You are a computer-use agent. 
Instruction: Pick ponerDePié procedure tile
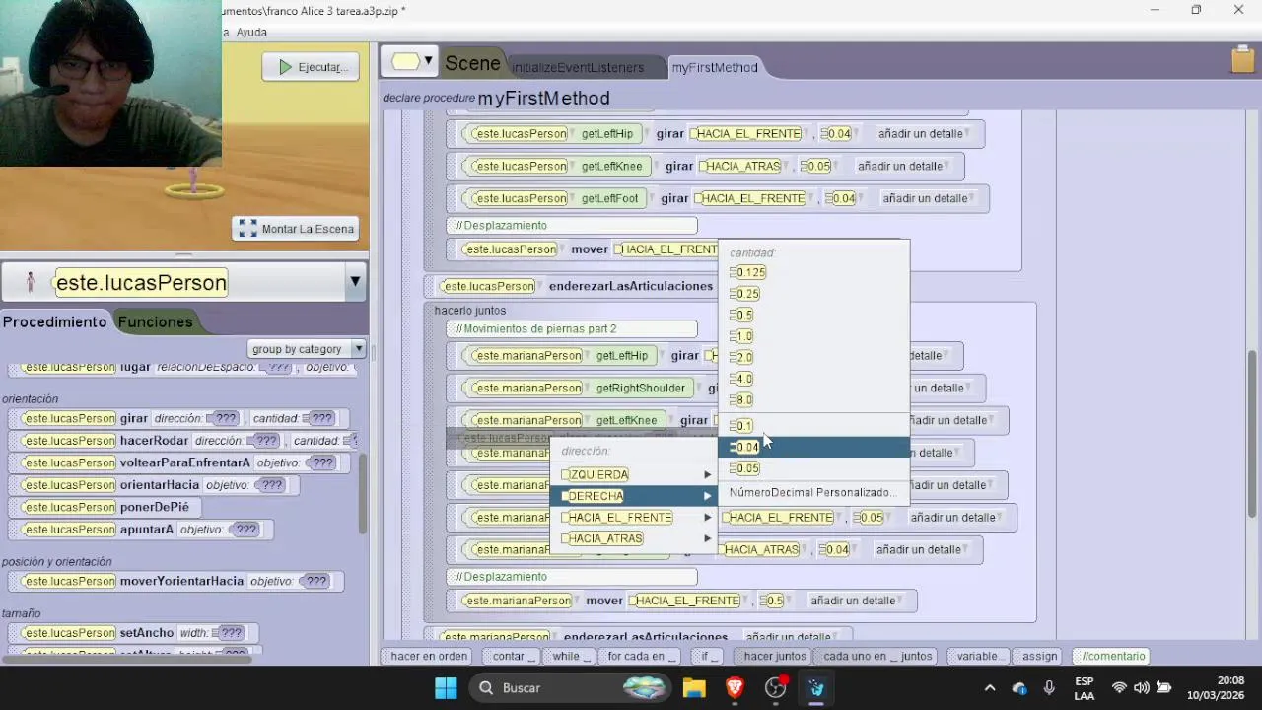pos(106,507)
